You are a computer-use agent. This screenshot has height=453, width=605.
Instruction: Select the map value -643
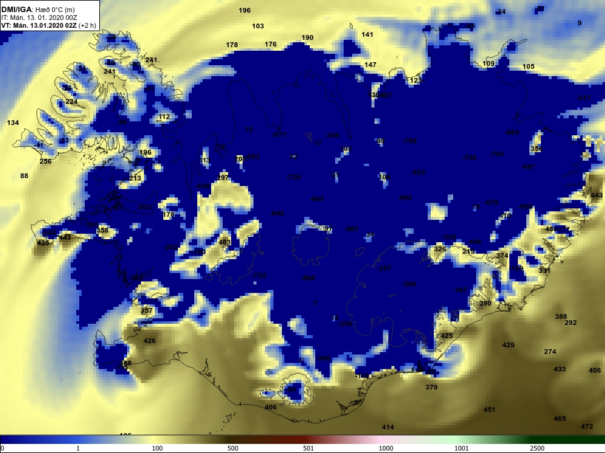click(316, 199)
